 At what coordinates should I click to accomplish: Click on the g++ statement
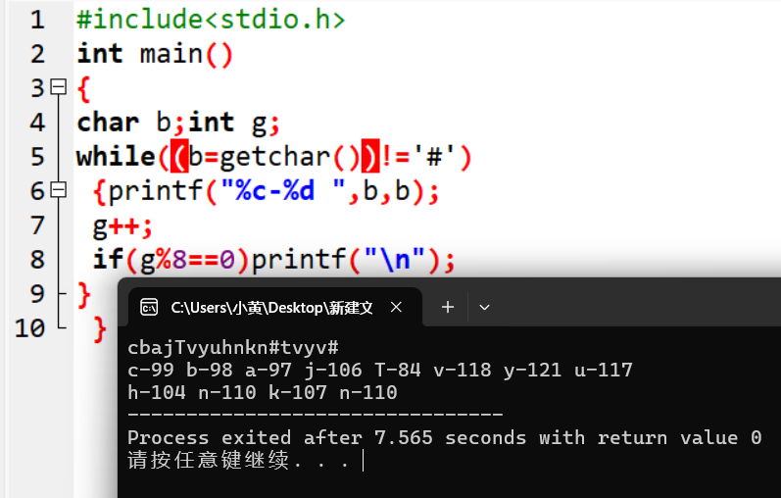[x=122, y=226]
